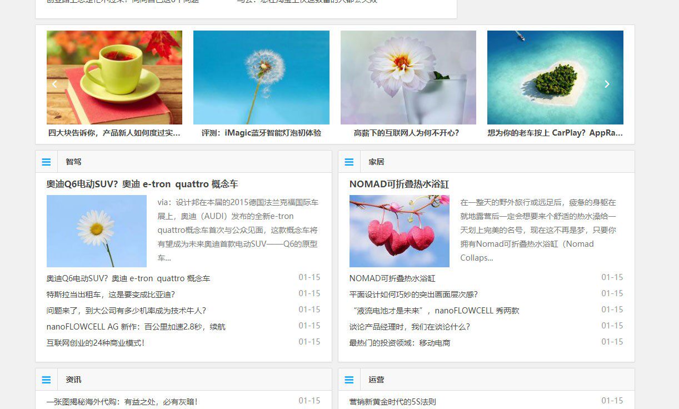The image size is (679, 409).
Task: Click the daisy thumbnail in 奥迪Q6 article
Action: pyautogui.click(x=96, y=231)
